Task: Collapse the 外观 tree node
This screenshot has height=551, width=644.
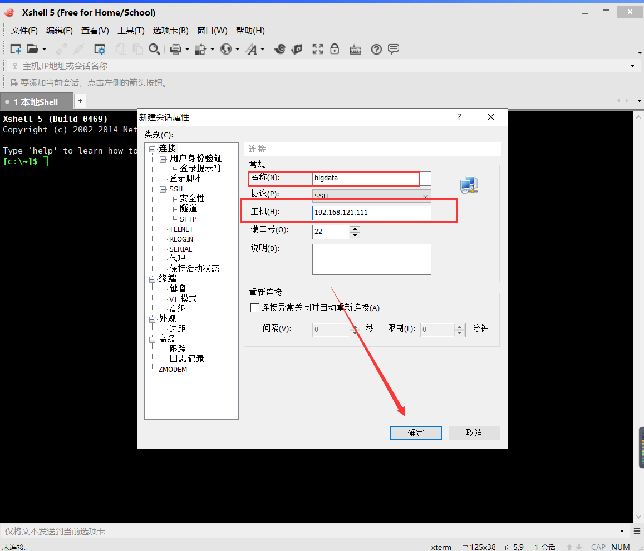Action: (x=153, y=319)
